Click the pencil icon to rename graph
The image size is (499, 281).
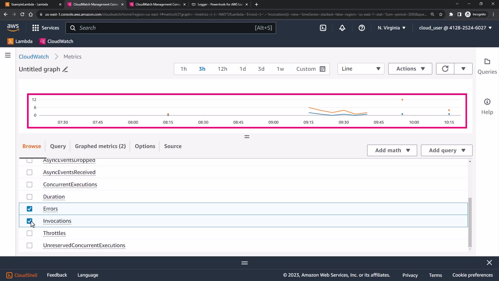tap(65, 69)
